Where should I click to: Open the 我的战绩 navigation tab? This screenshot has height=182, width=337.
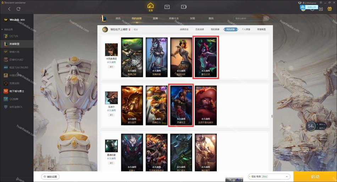[x=137, y=18]
